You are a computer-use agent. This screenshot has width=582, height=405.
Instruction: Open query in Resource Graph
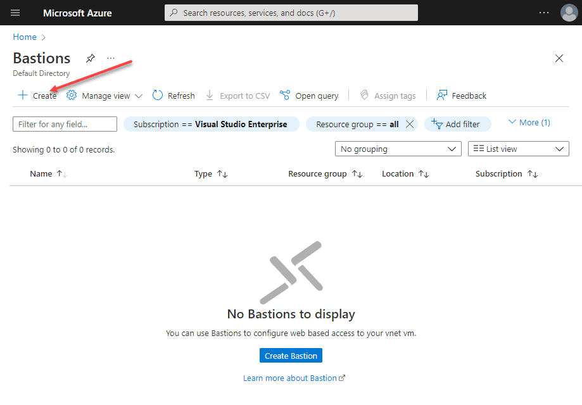click(x=309, y=96)
